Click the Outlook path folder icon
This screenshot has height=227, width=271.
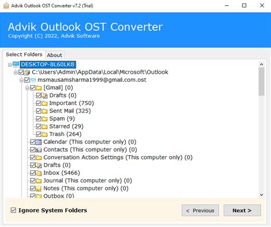pos(27,72)
